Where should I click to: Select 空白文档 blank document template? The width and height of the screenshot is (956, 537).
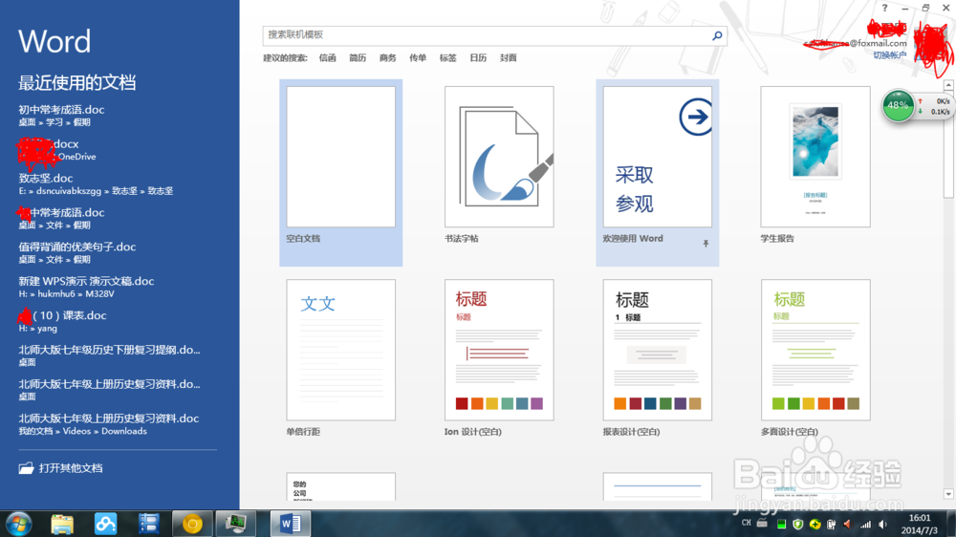click(x=341, y=173)
